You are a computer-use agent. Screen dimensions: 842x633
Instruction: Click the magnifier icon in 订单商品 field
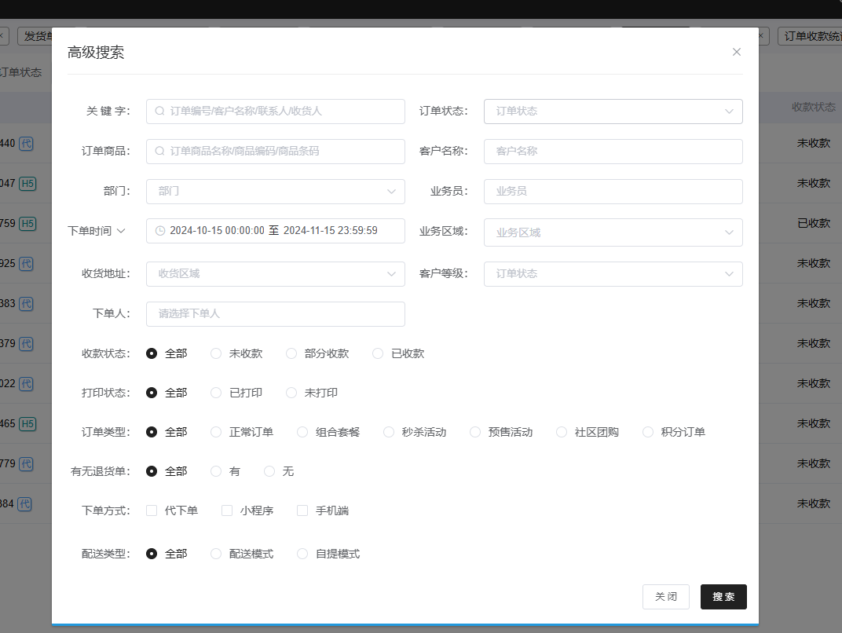point(159,152)
